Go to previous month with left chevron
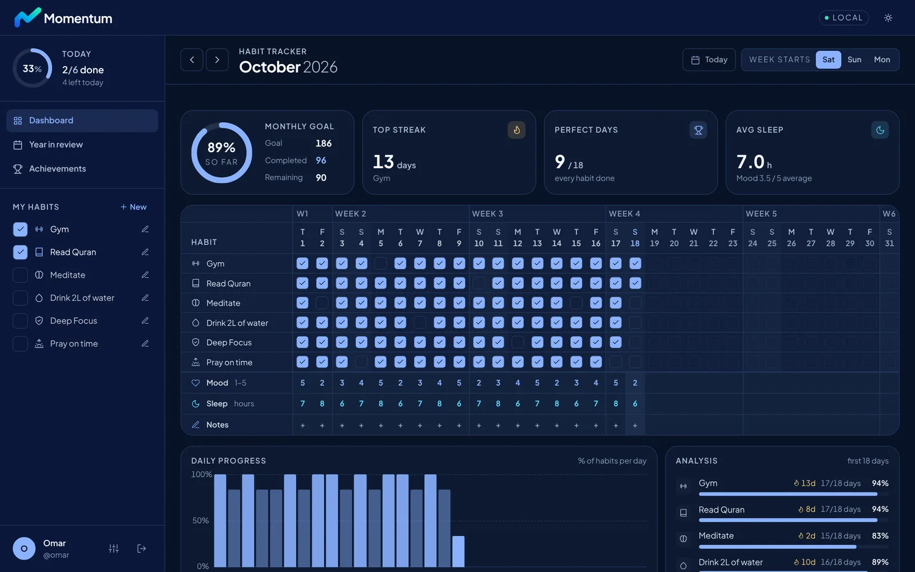 pyautogui.click(x=192, y=59)
